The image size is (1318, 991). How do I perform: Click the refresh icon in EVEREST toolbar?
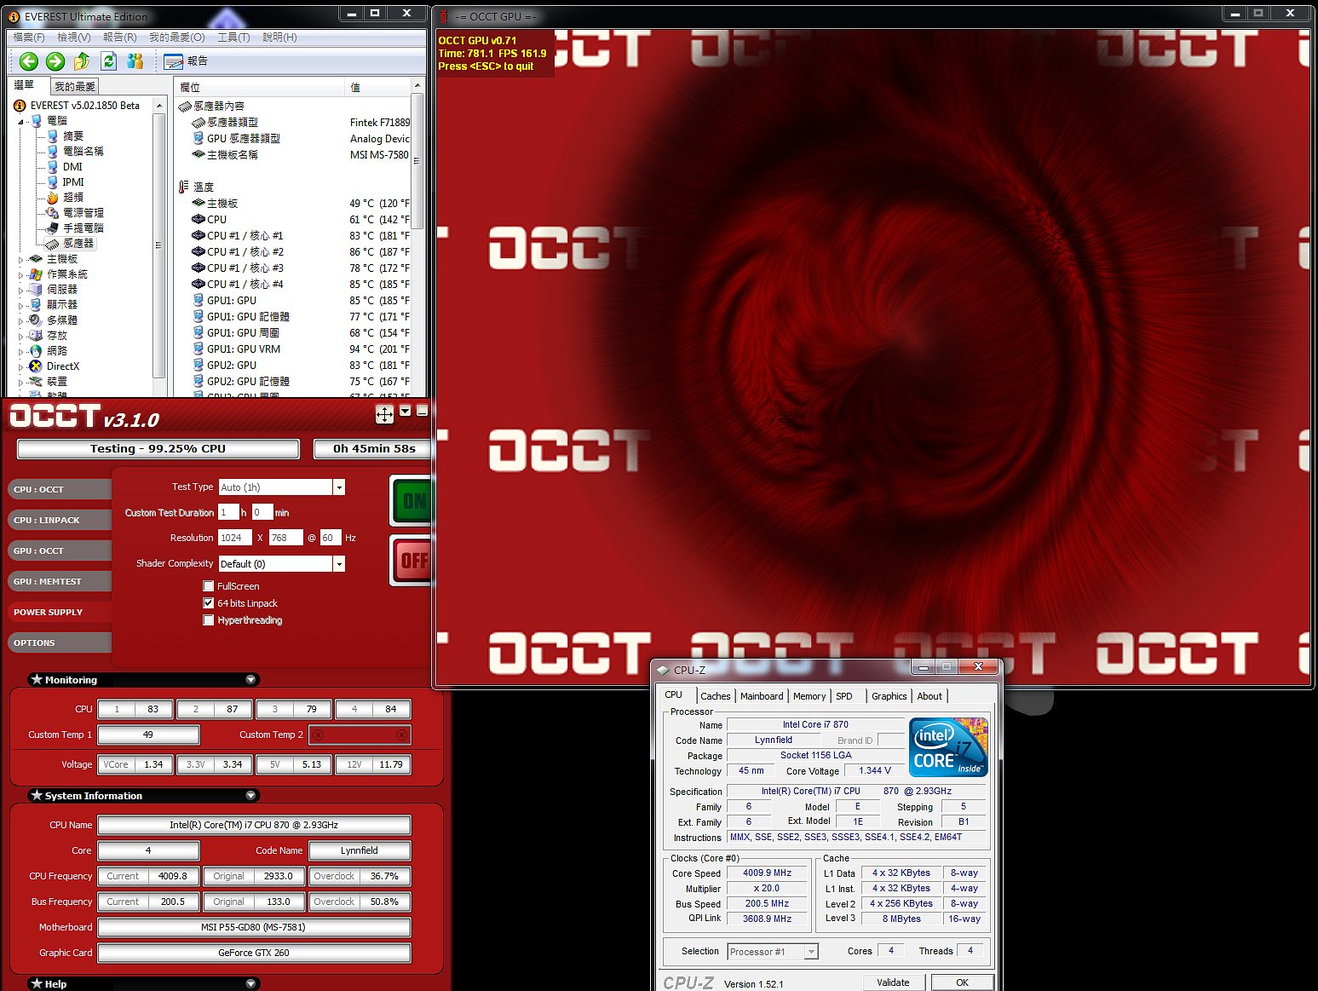[x=108, y=61]
